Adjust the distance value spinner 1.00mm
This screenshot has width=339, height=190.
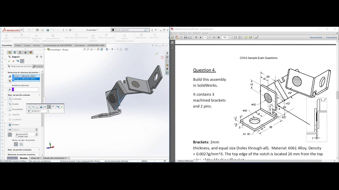click(x=37, y=130)
